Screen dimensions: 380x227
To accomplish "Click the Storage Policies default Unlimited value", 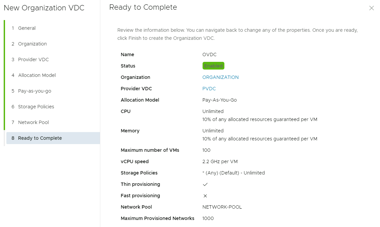I will [233, 173].
